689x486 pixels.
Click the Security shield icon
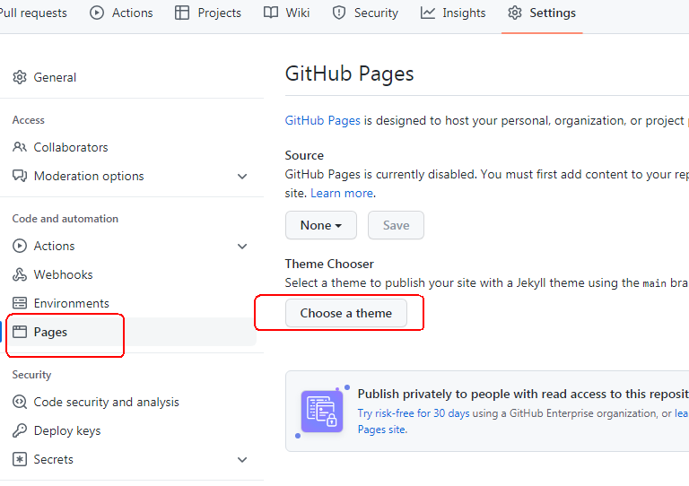[x=339, y=13]
